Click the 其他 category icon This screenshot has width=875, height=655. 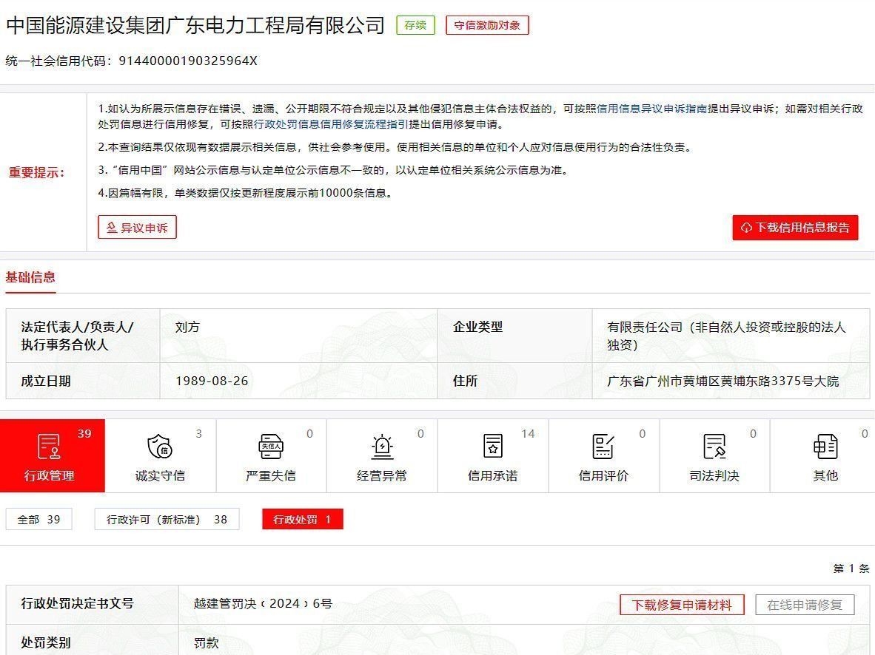825,447
